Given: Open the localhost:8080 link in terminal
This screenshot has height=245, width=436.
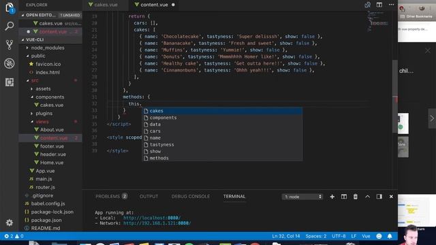Looking at the screenshot, I should [152, 218].
